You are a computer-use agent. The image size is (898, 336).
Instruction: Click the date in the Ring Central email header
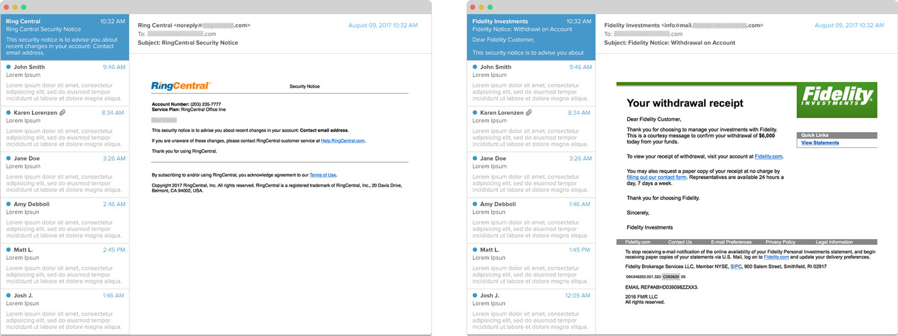point(383,25)
